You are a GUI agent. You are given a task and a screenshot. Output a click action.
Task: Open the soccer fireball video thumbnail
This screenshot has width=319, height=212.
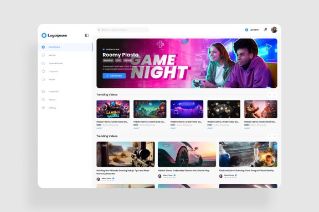click(248, 154)
